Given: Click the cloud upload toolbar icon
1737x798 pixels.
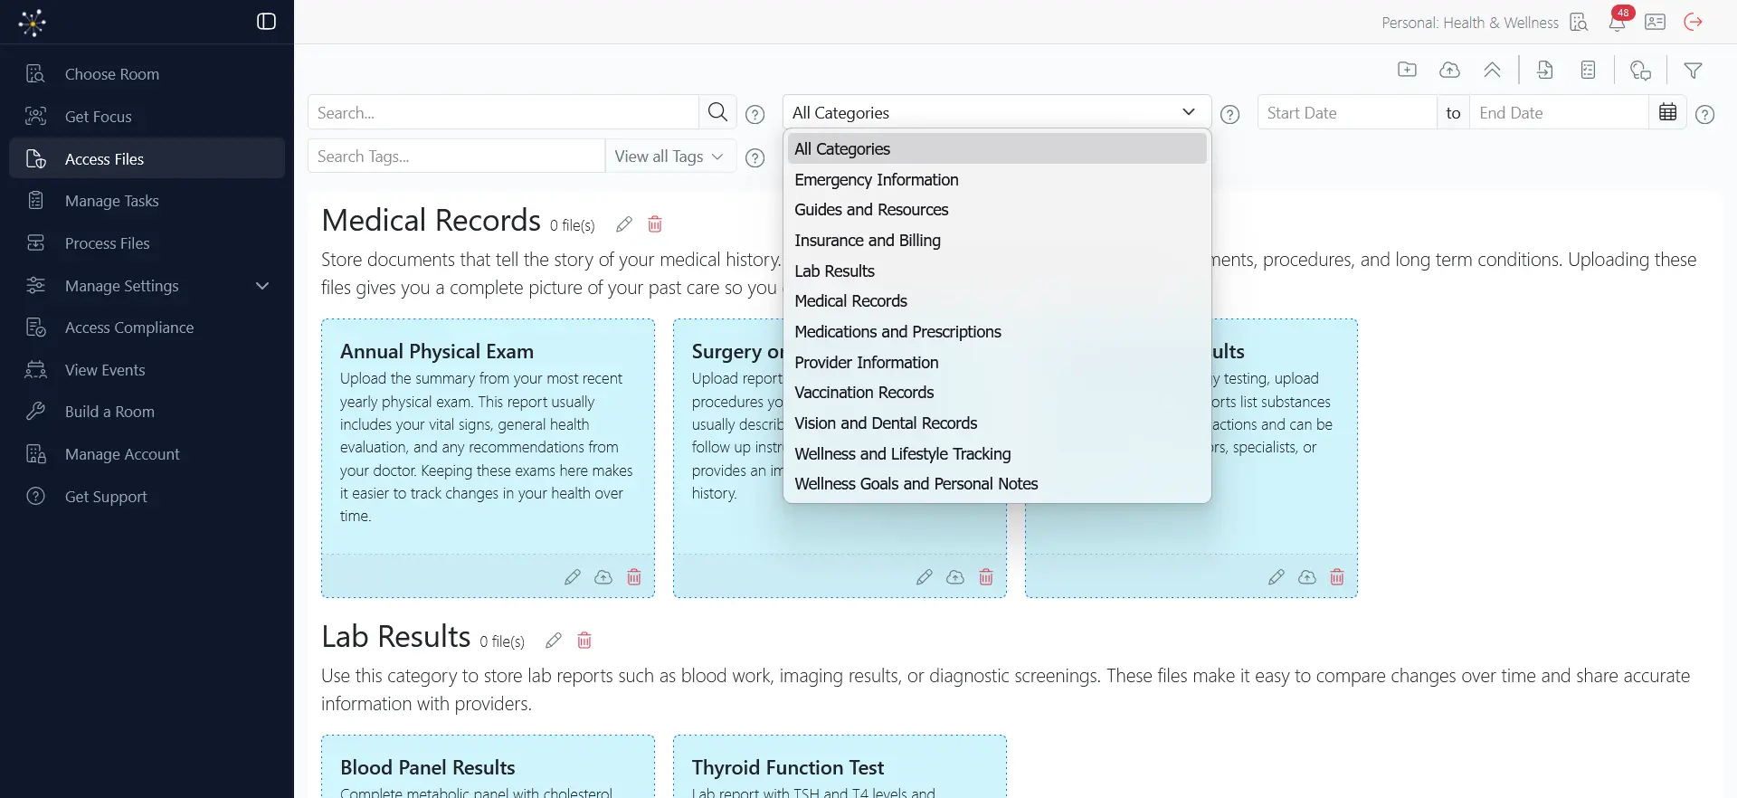Looking at the screenshot, I should click(x=1449, y=70).
